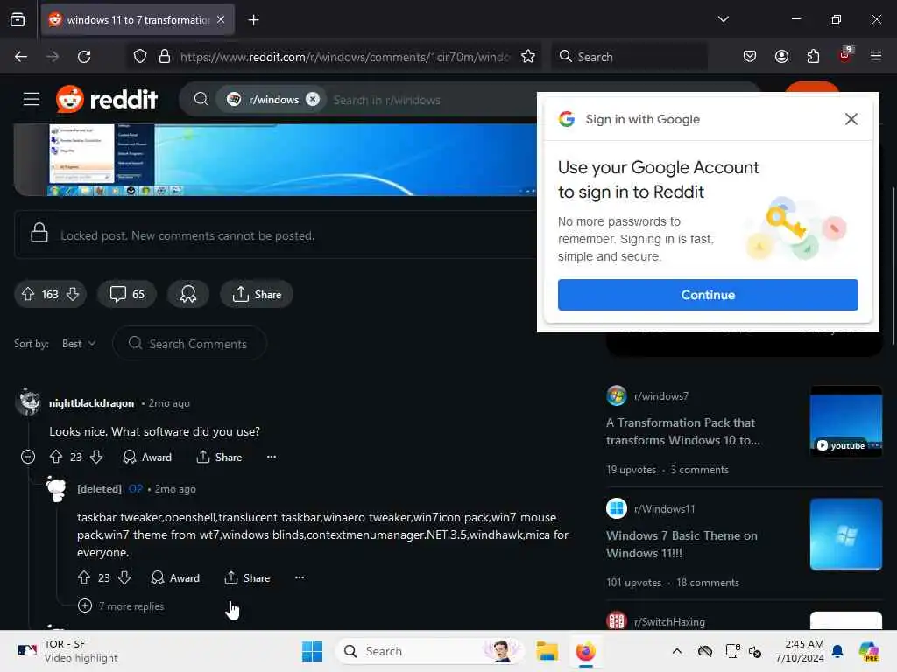
Task: Open the tracking protection shield icon
Action: click(x=140, y=57)
